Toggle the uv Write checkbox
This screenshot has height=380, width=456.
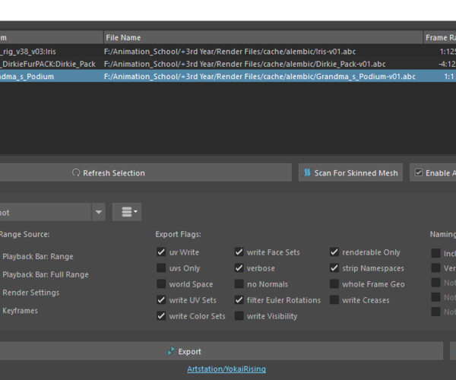pos(161,252)
